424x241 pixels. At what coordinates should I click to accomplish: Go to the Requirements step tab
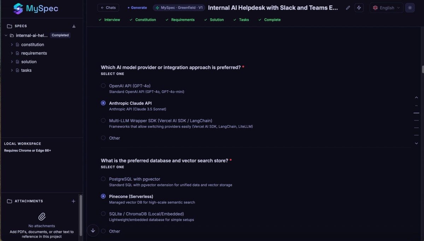point(180,20)
